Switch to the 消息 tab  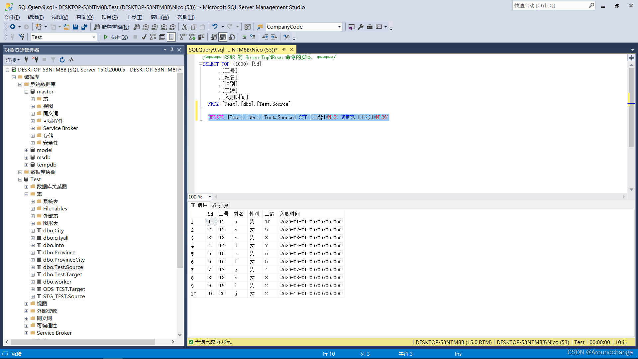pyautogui.click(x=220, y=206)
